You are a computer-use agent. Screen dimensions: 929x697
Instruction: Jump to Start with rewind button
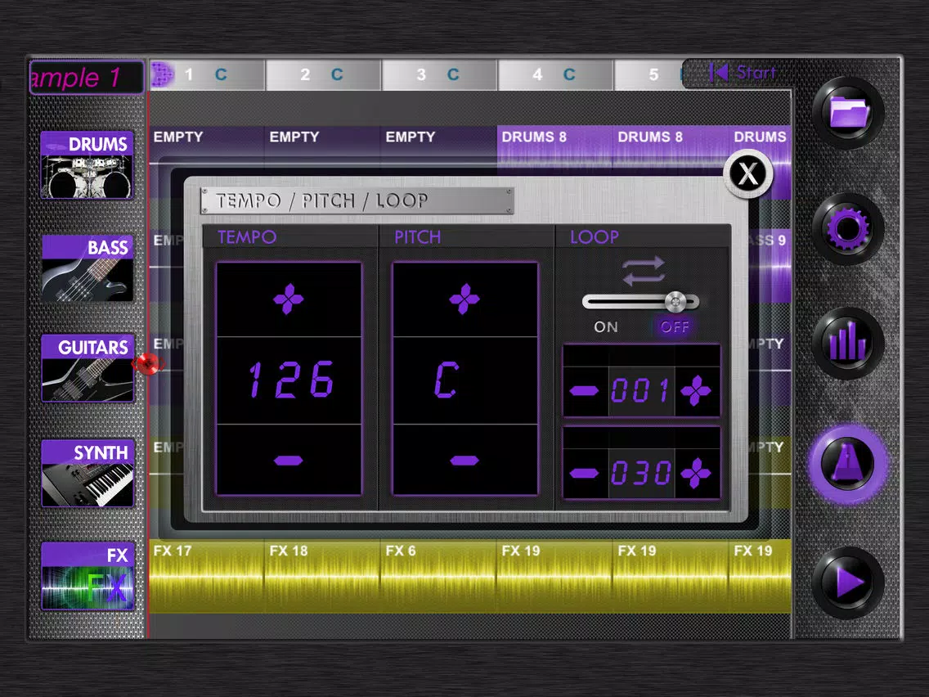click(x=743, y=73)
